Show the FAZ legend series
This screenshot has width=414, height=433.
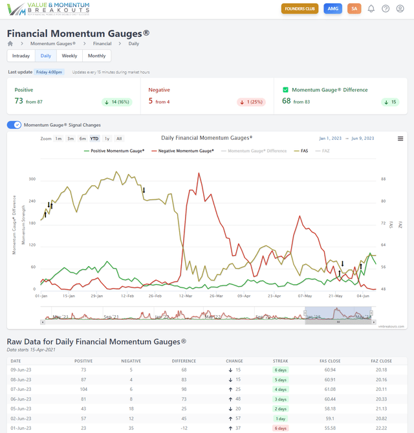click(322, 151)
